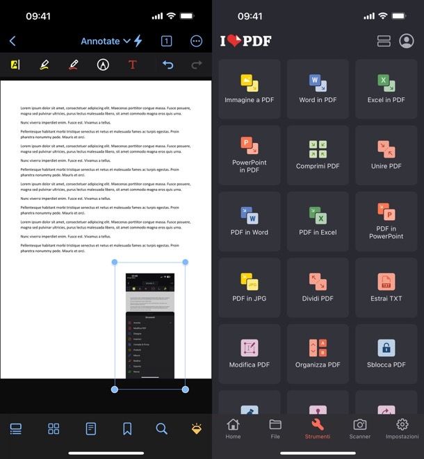The image size is (424, 459).
Task: Click the bottom-right selection handle of image
Action: click(185, 390)
